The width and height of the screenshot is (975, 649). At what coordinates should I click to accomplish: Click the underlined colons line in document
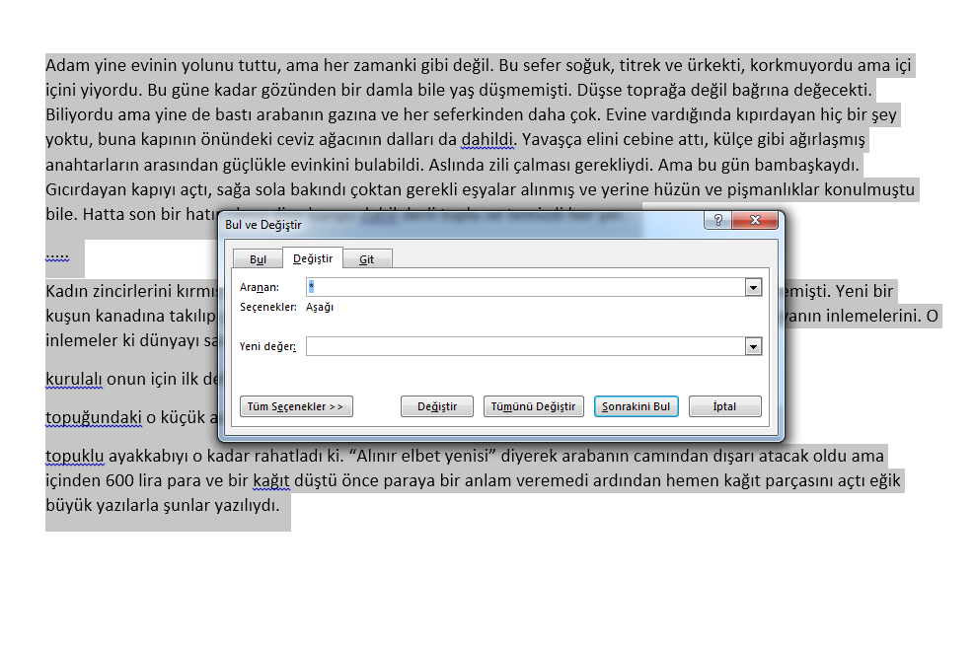pos(57,257)
